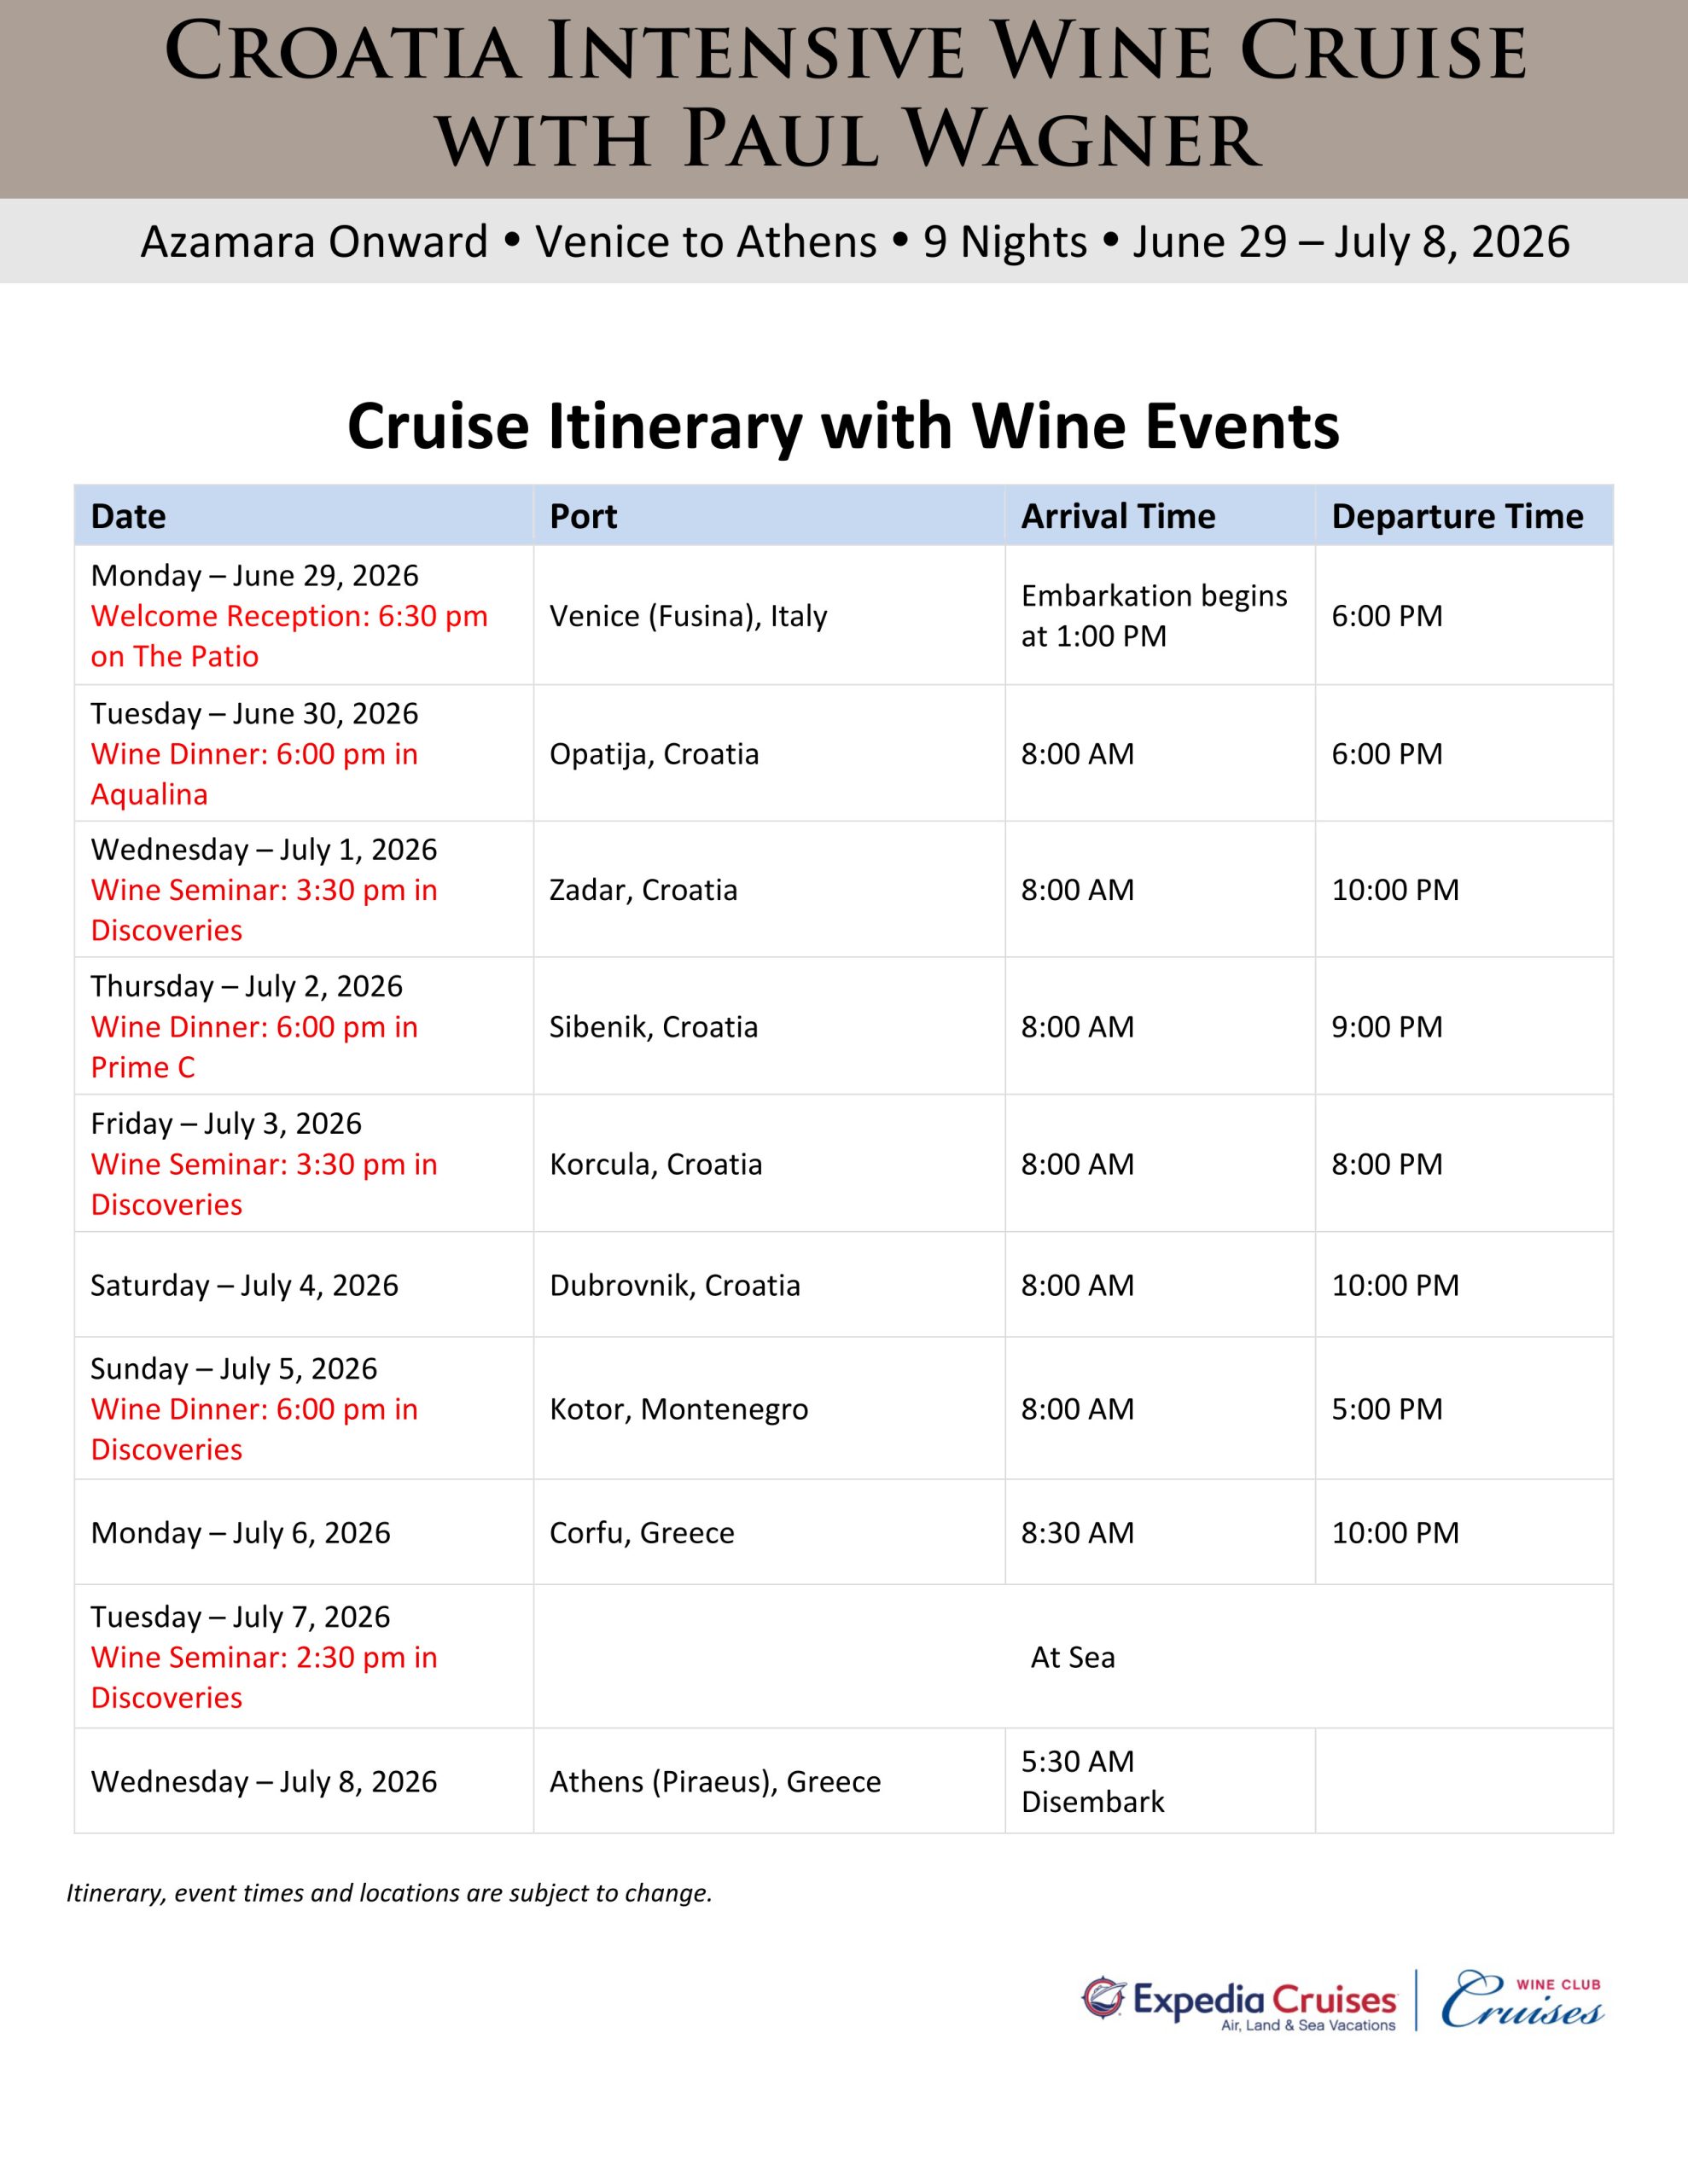Image resolution: width=1688 pixels, height=2184 pixels.
Task: Click the Expedia Cruises logo
Action: point(1239,2001)
